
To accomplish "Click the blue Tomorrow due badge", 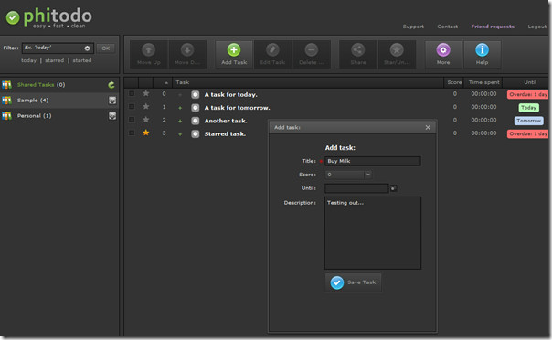I will point(529,121).
